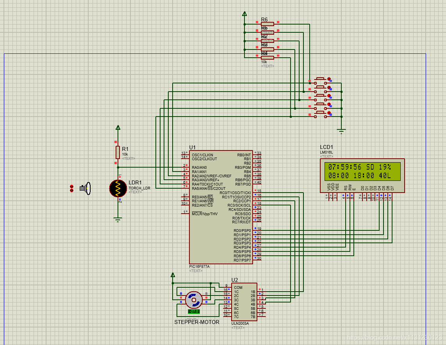Click the ground symbol below LDR1

[118, 219]
